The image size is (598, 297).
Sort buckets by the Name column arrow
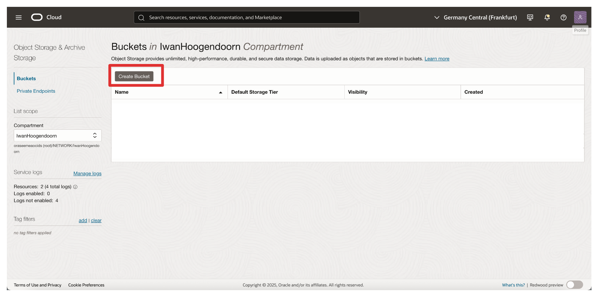tap(220, 92)
